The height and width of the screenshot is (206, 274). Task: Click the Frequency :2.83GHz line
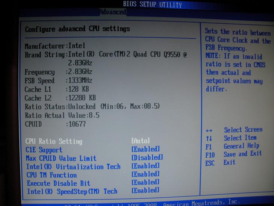click(x=58, y=72)
